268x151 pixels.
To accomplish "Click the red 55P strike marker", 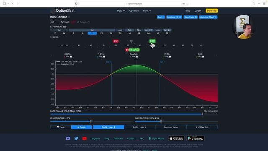I will (116, 41).
